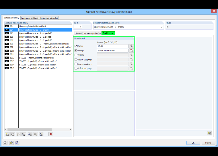
Task: Click the blue bracket list icon
Action: 41,134
